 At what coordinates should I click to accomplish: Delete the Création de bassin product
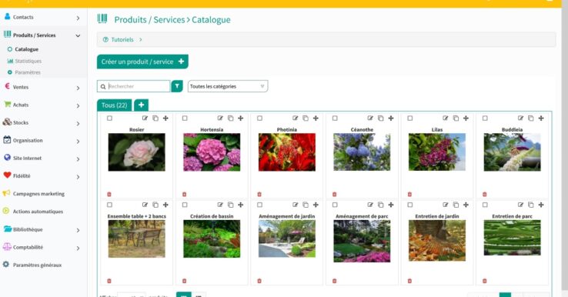184,281
